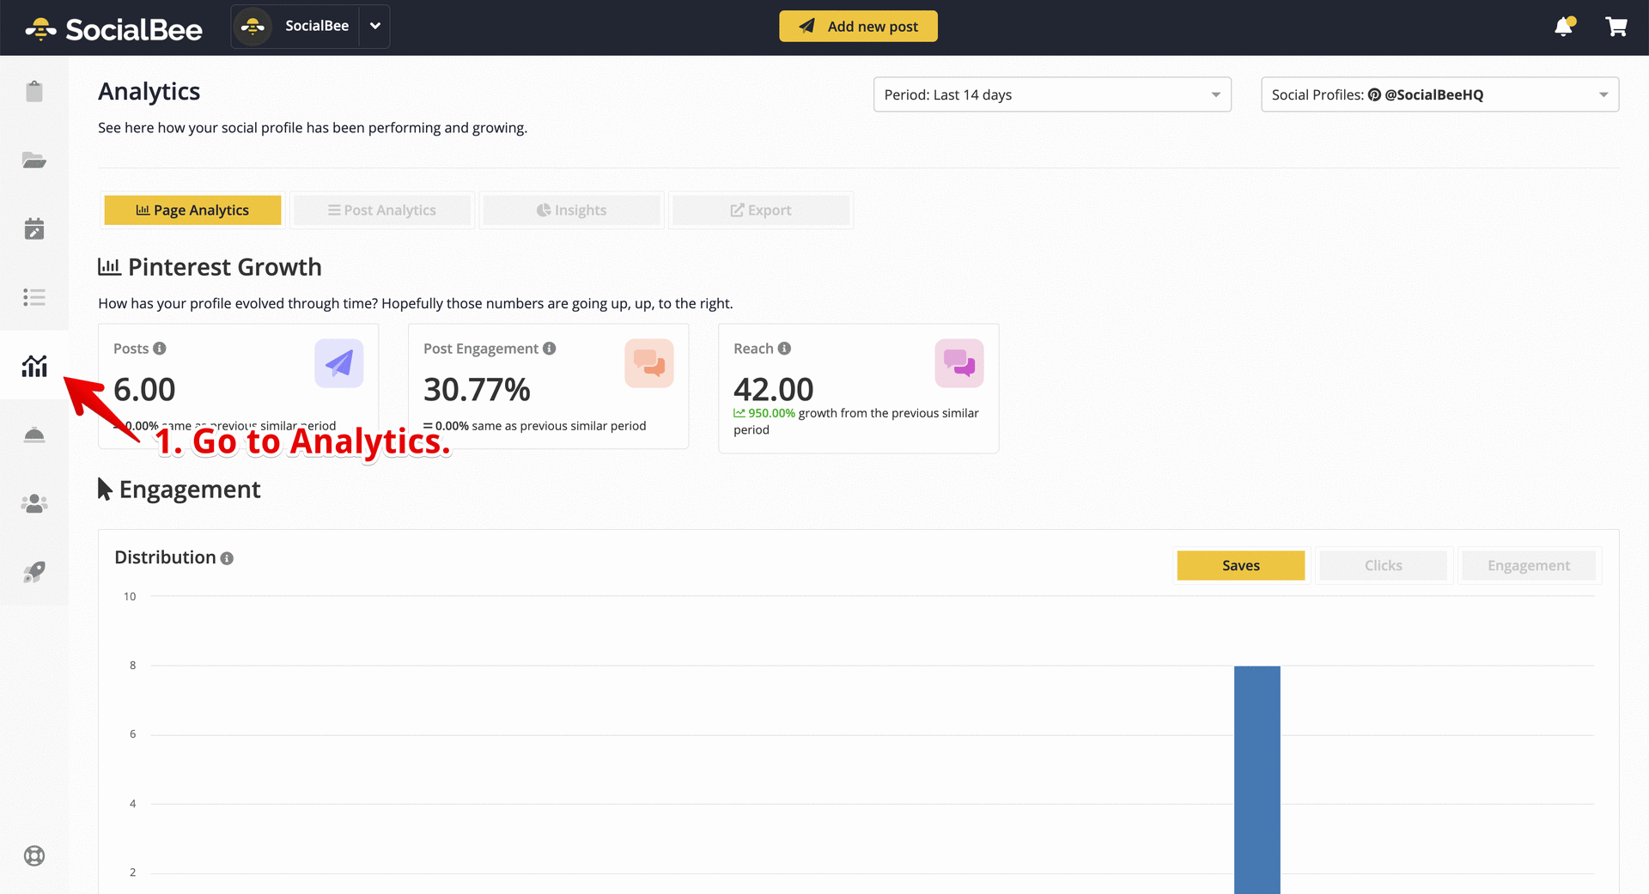
Task: Open the calendar schedule icon in sidebar
Action: tap(34, 228)
